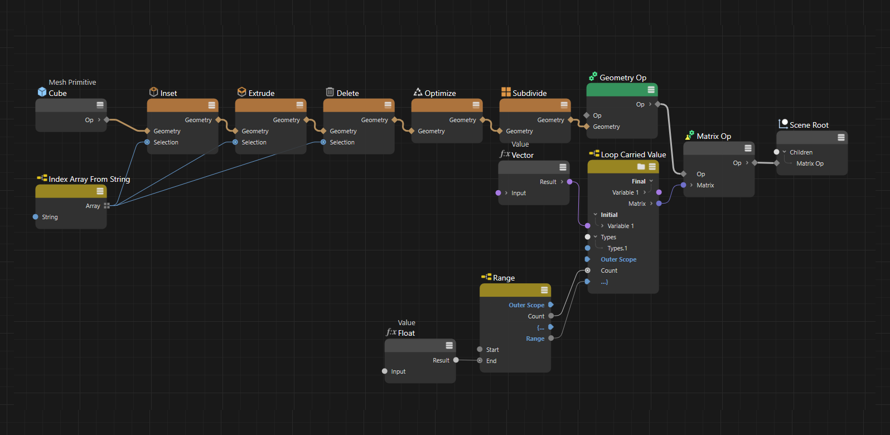890x435 pixels.
Task: Click the Count output port on Range node
Action: (551, 316)
